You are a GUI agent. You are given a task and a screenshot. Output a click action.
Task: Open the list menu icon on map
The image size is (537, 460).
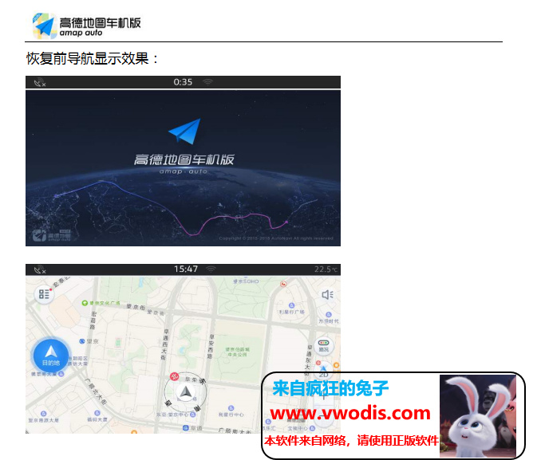click(x=44, y=294)
